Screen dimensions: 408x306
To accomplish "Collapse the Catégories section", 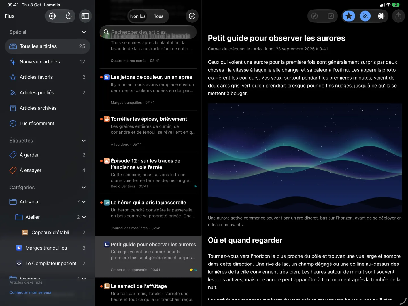I will (84, 187).
